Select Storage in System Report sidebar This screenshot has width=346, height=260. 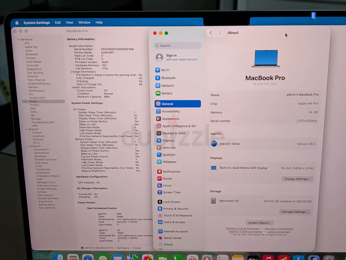point(36,119)
